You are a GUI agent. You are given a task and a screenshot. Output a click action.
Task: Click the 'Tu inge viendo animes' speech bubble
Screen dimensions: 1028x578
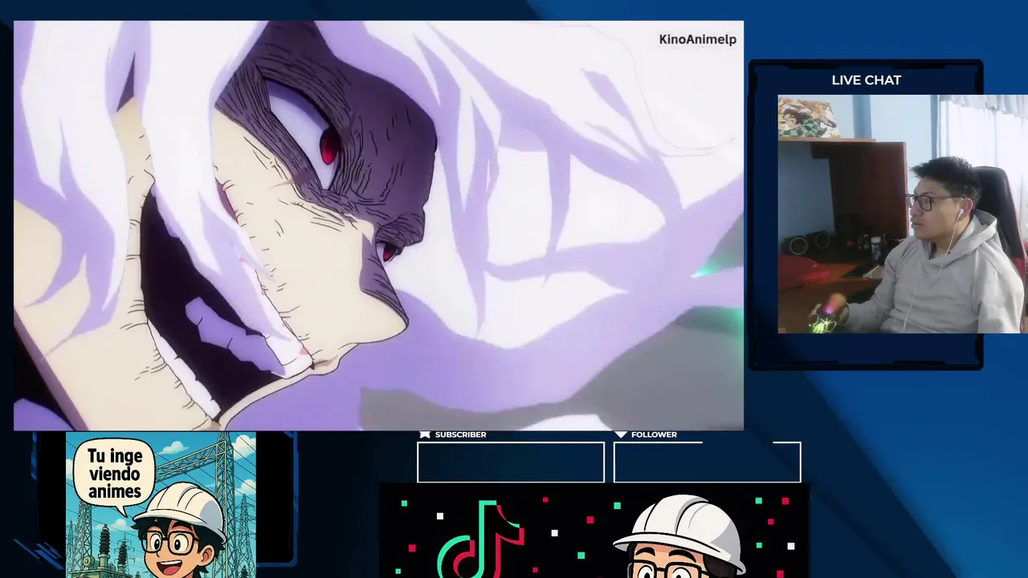pos(114,474)
